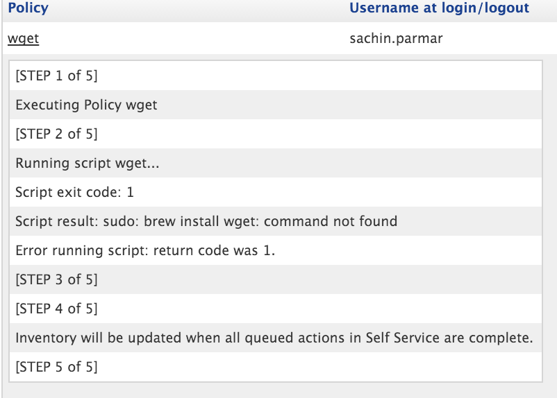Select the Error running script row
557x398 pixels.
[x=276, y=250]
